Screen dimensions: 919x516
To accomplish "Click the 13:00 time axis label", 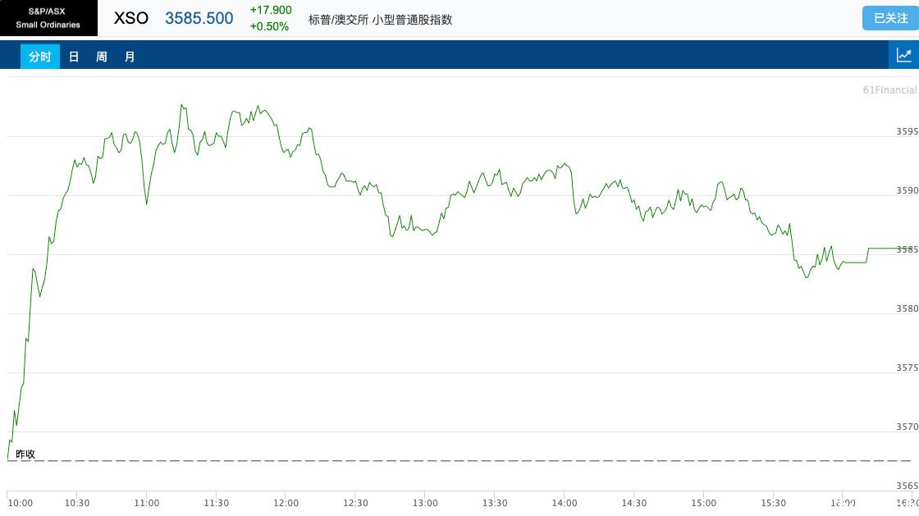I will (x=425, y=503).
